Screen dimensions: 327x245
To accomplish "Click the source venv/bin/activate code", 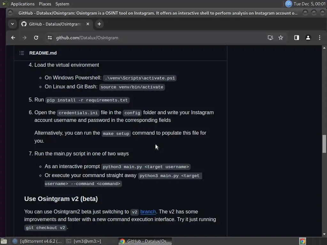I will 132,87.
